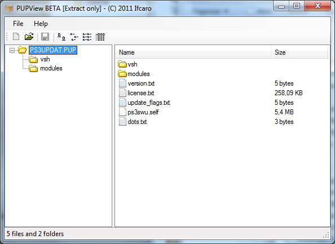Image resolution: width=335 pixels, height=244 pixels.
Task: Select PS3UPDAT.PUP in the tree
Action: coord(53,50)
